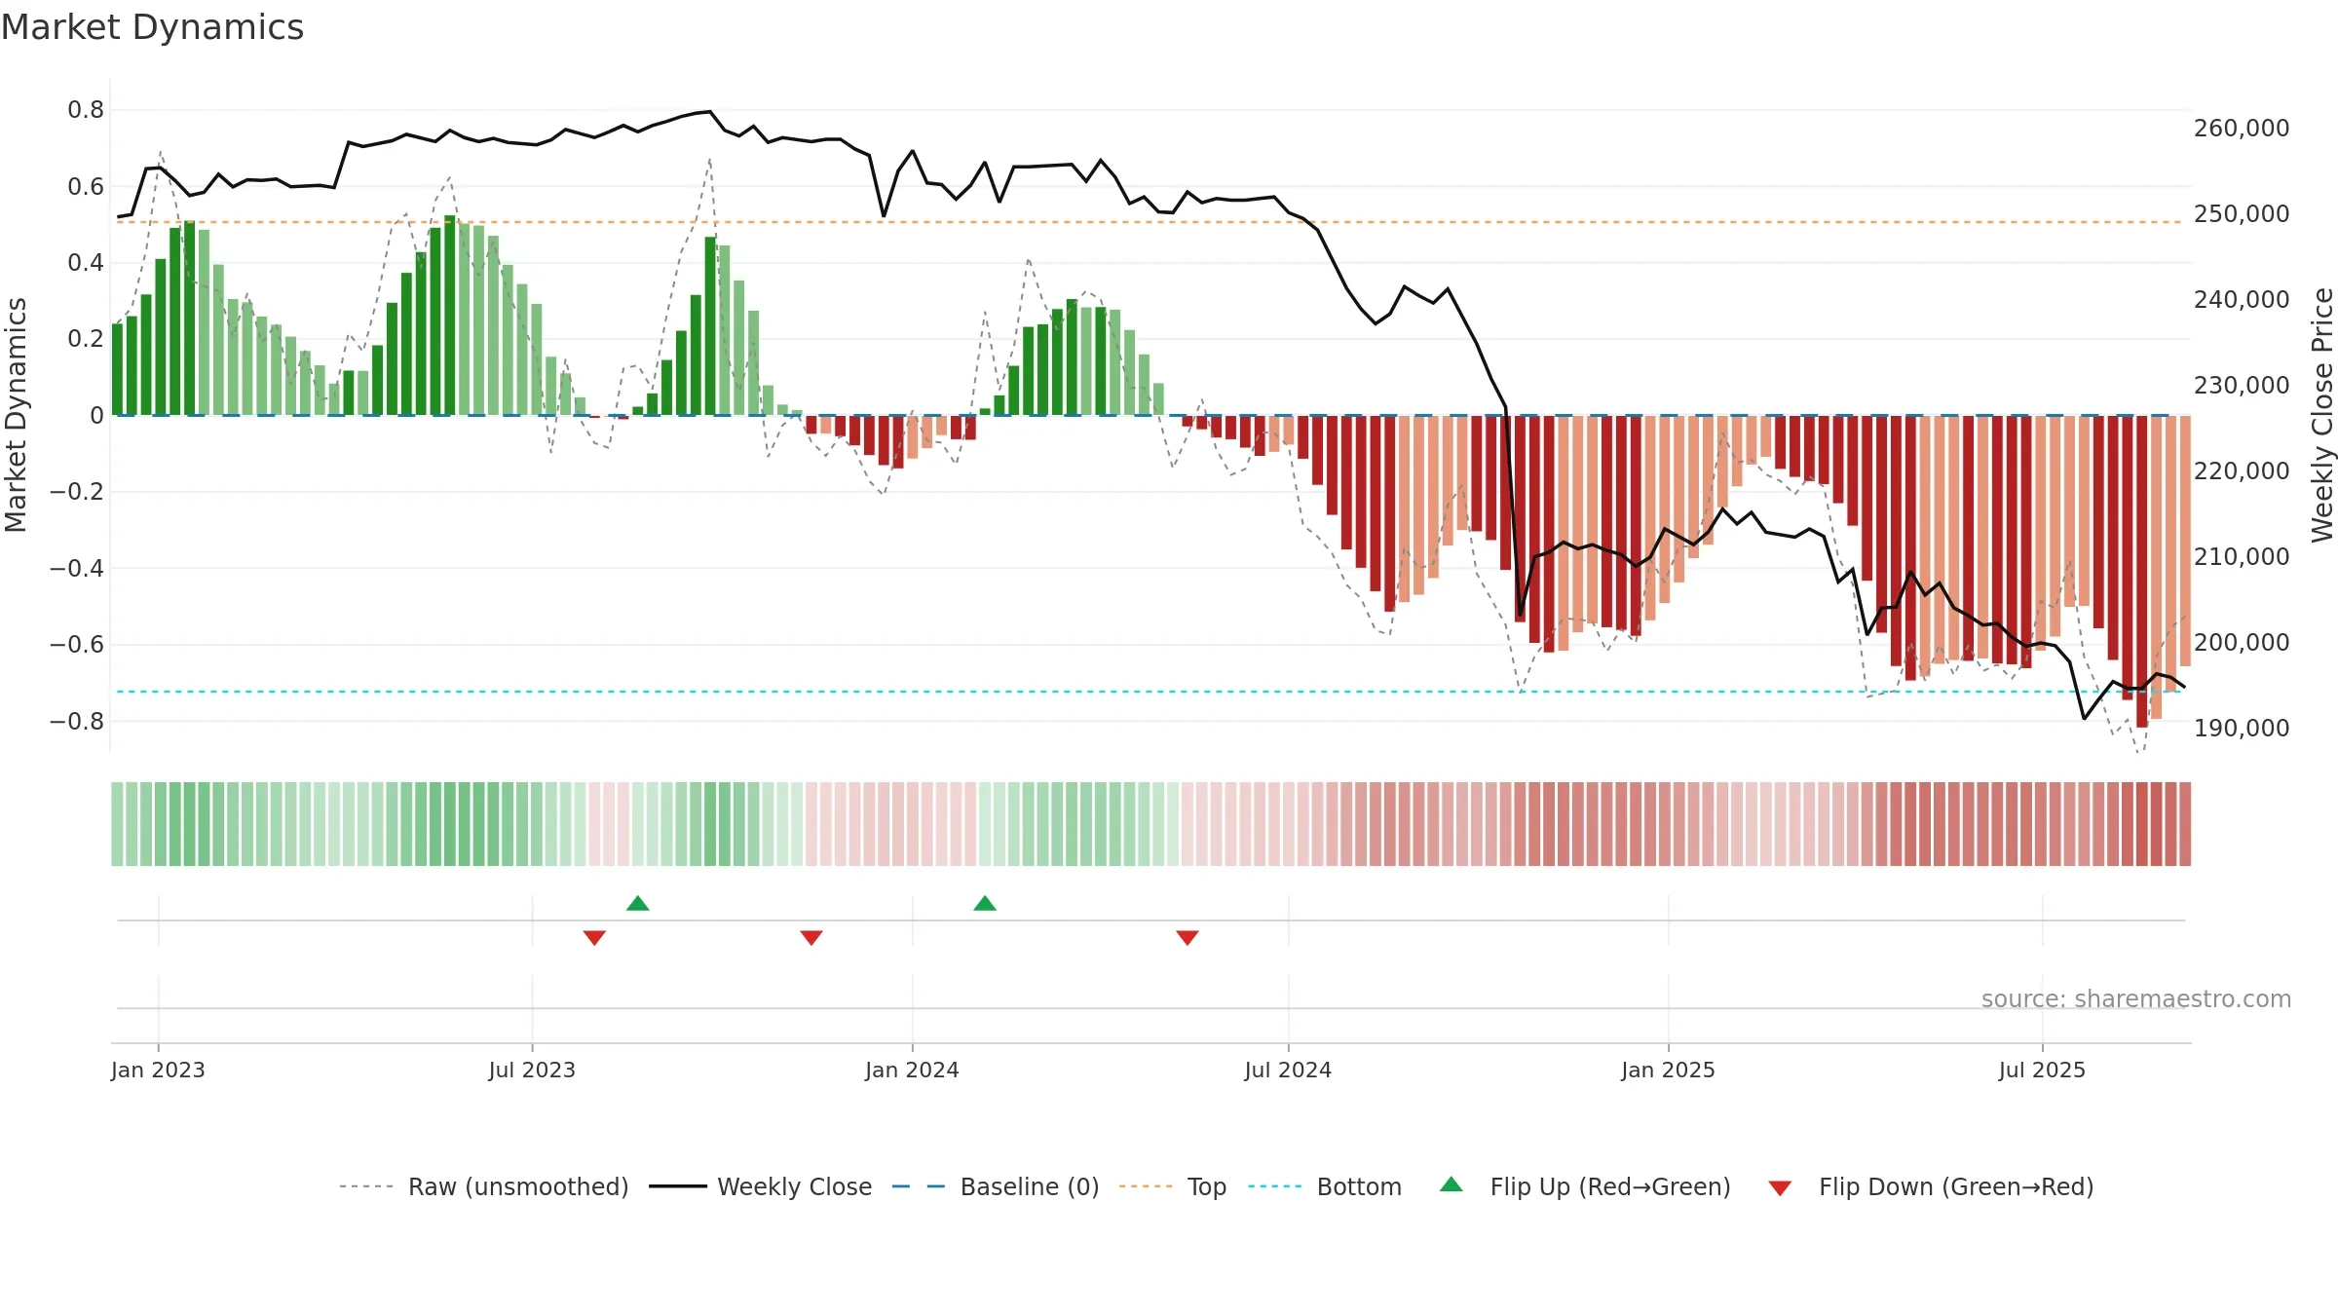
Task: Click the −0.4 left axis tick label
Action: coord(77,568)
